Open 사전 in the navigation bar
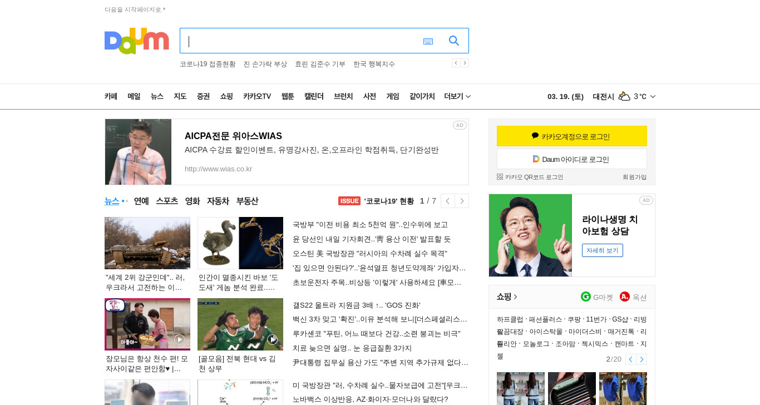This screenshot has width=760, height=405. point(369,96)
